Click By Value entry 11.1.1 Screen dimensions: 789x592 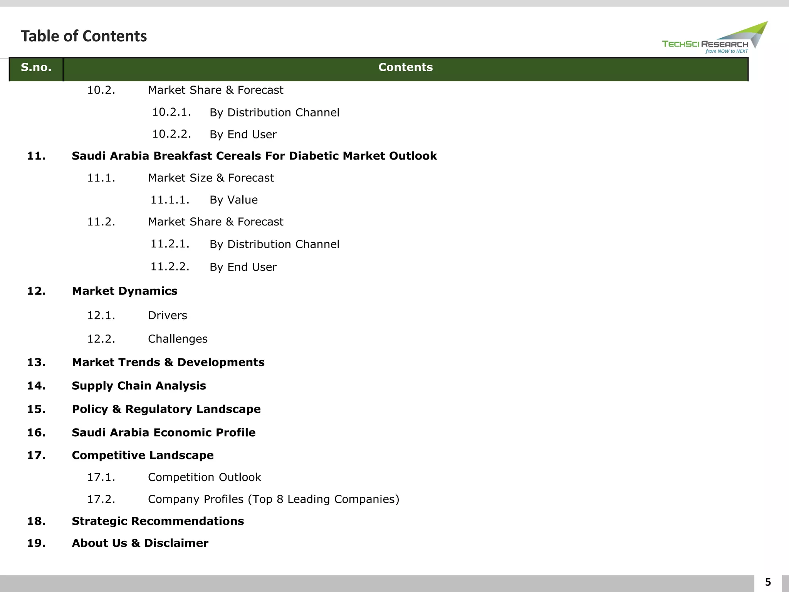point(233,200)
